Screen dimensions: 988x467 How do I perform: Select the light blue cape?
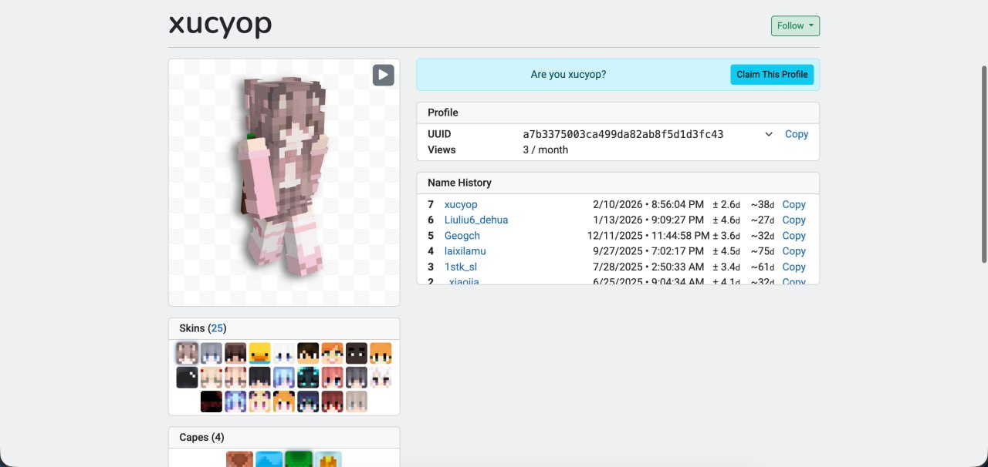(x=269, y=459)
